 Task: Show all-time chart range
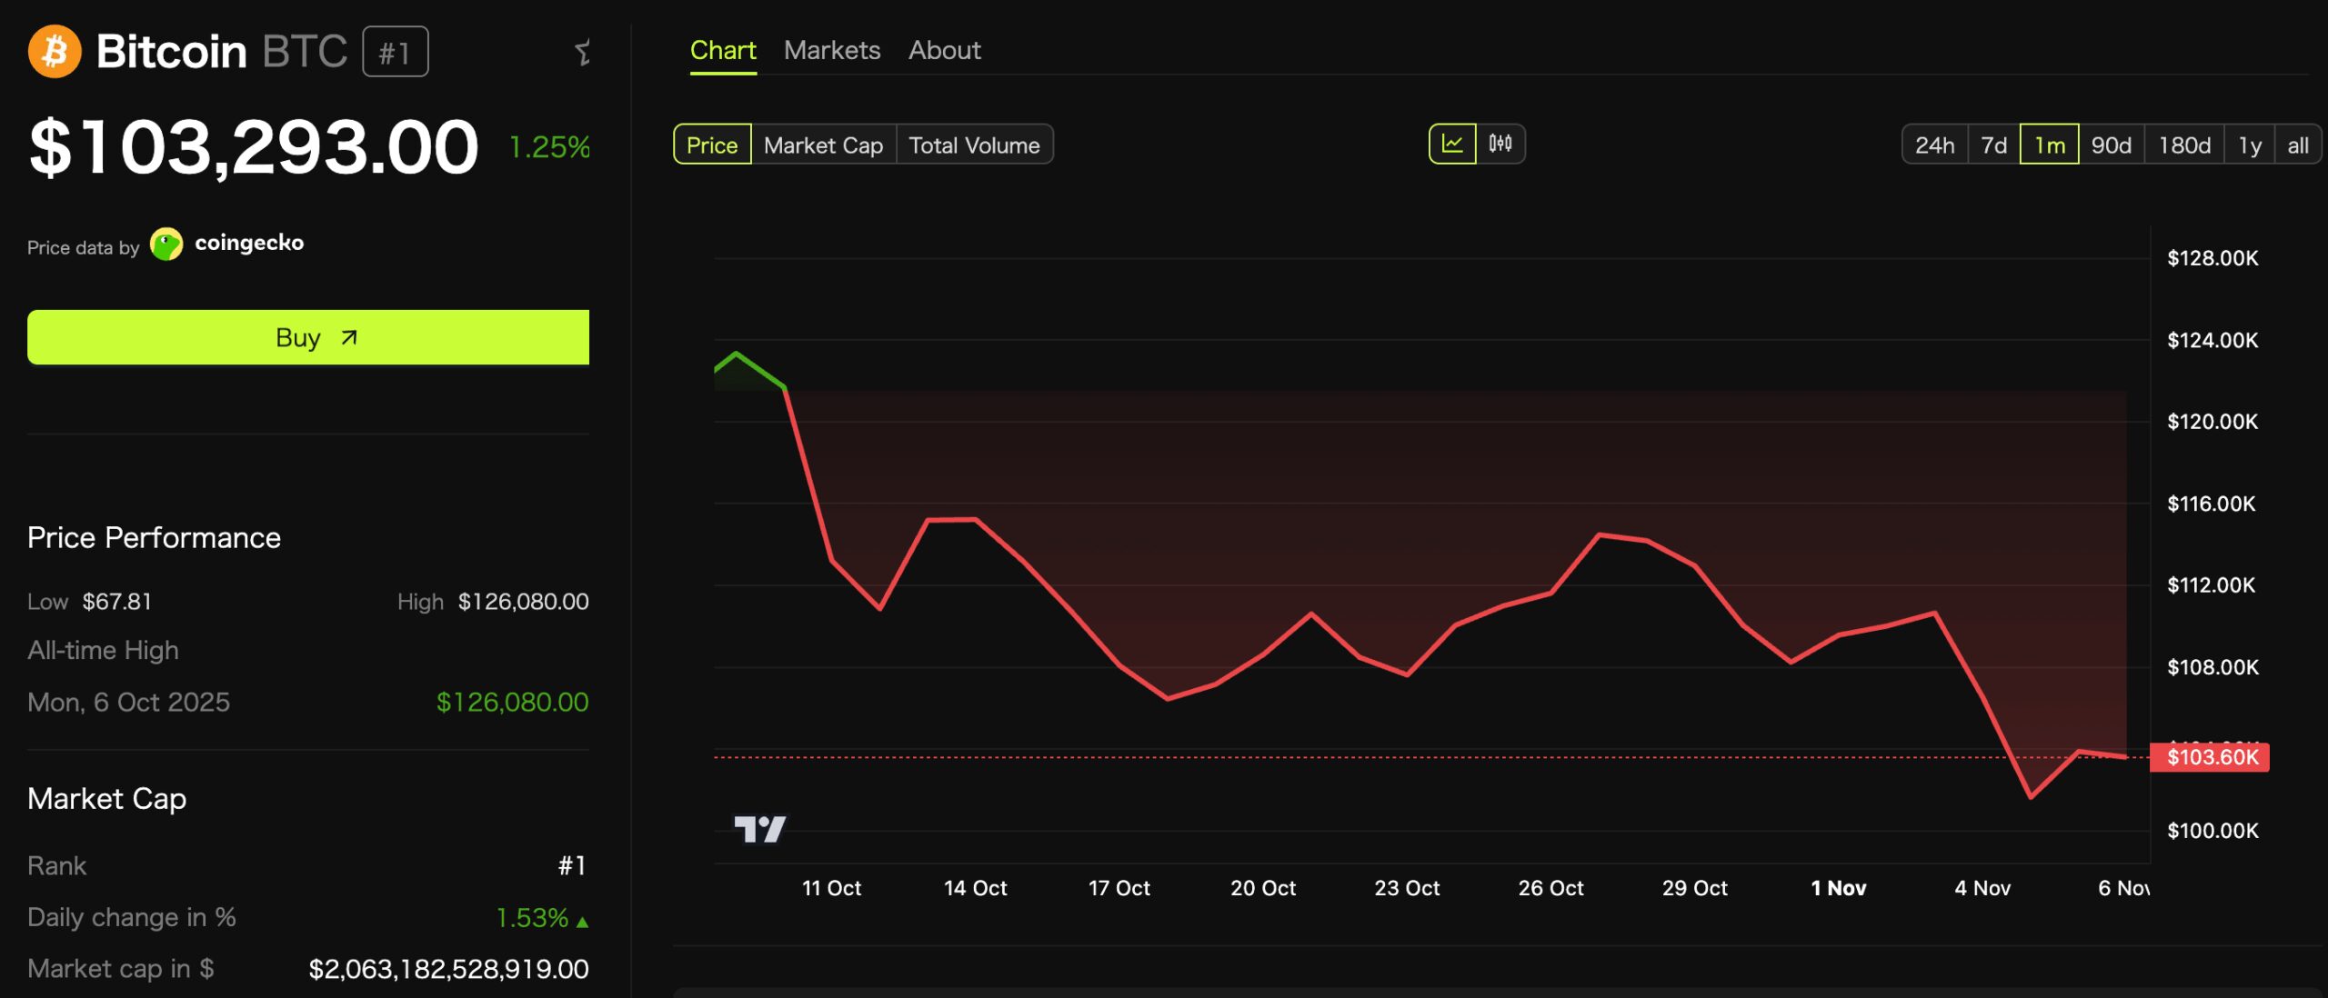2297,145
